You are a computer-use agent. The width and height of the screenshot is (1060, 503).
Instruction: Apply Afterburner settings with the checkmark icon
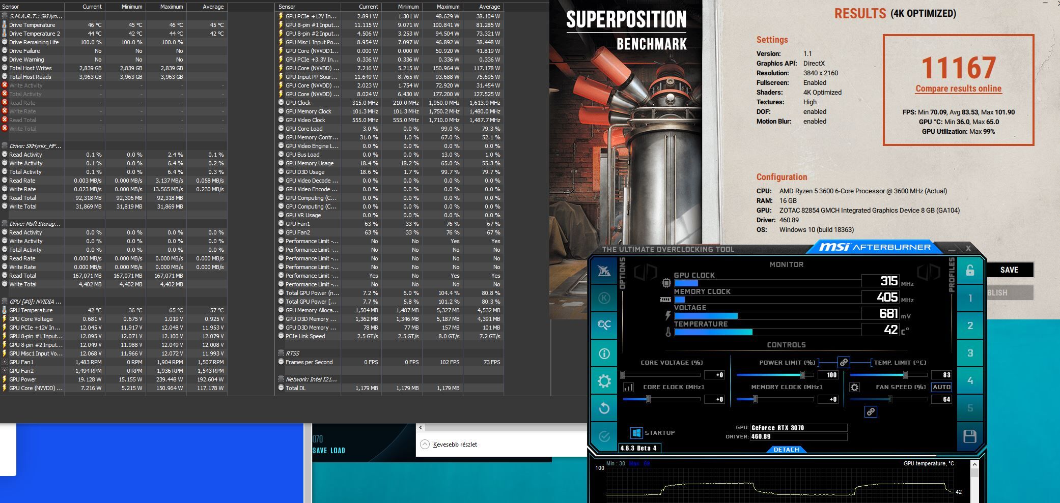(604, 436)
